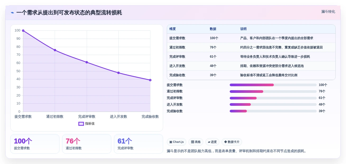Click the 48个 table cell
This screenshot has width=346, height=164.
pos(213,66)
